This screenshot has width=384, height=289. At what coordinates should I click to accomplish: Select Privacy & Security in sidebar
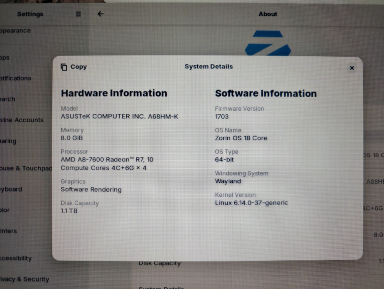[25, 279]
